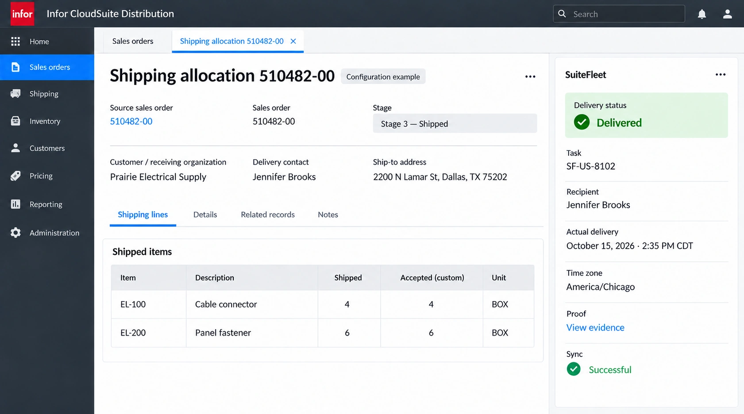Click the Administration gear icon
Viewport: 744px width, 414px height.
click(15, 233)
